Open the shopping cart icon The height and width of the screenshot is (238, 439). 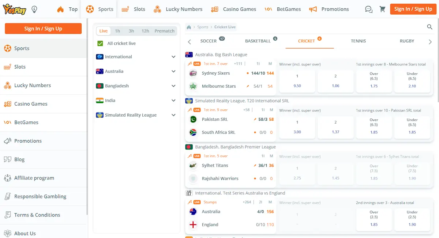[x=382, y=9]
